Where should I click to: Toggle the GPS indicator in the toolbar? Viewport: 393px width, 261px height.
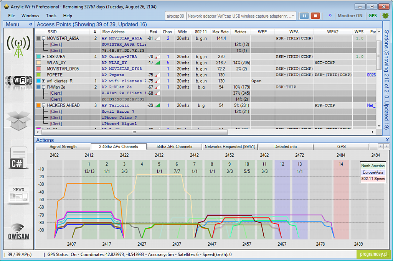[x=372, y=16]
